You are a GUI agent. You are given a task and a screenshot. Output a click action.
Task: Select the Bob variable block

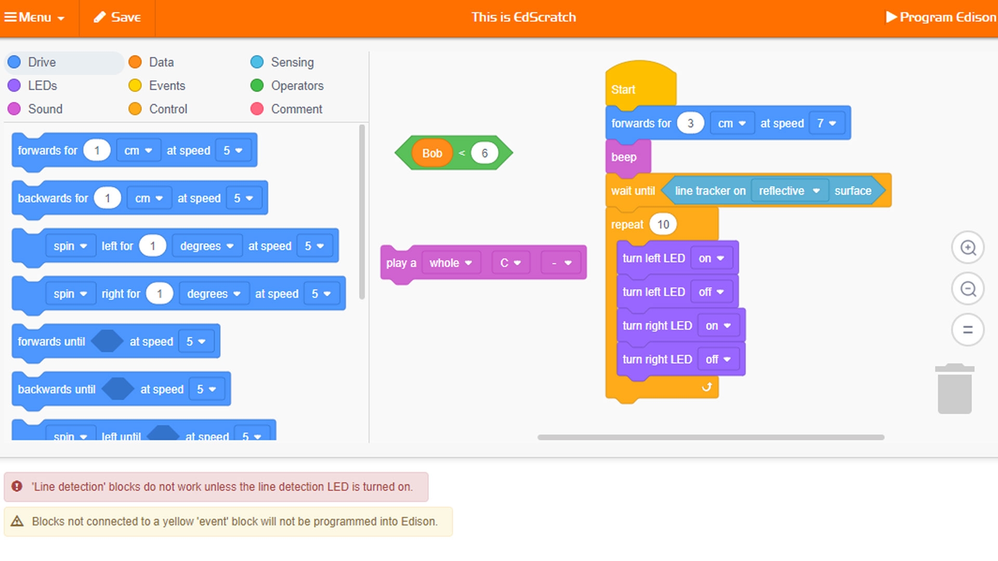[432, 153]
